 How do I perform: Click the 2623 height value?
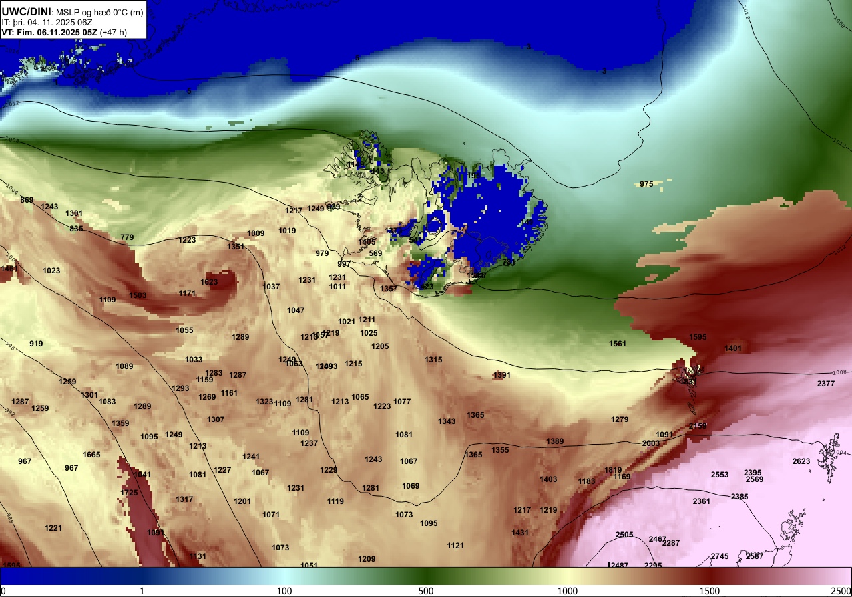(x=801, y=461)
